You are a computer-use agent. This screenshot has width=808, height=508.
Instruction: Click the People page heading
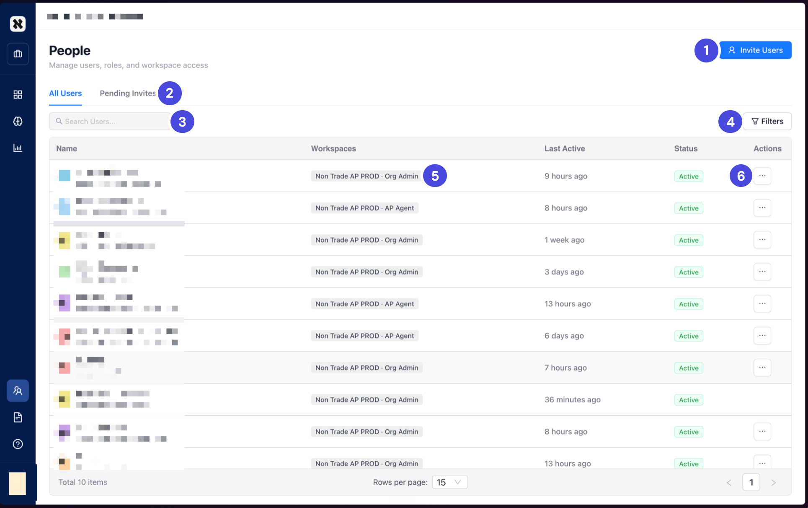[70, 51]
